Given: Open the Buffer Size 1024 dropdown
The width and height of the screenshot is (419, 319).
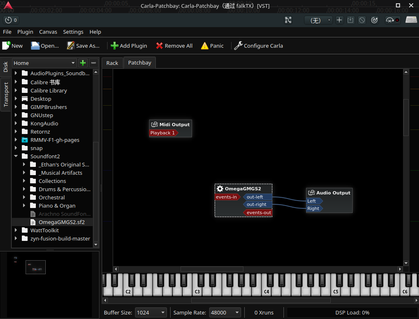Looking at the screenshot, I should coord(151,312).
